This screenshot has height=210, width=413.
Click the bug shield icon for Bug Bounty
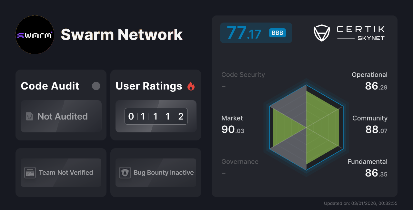(125, 173)
